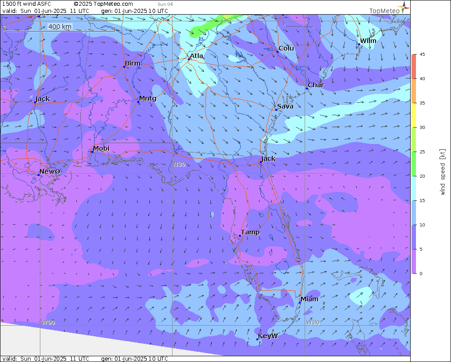Click the "Char" city label
Image resolution: width=451 pixels, height=362 pixels.
click(316, 85)
